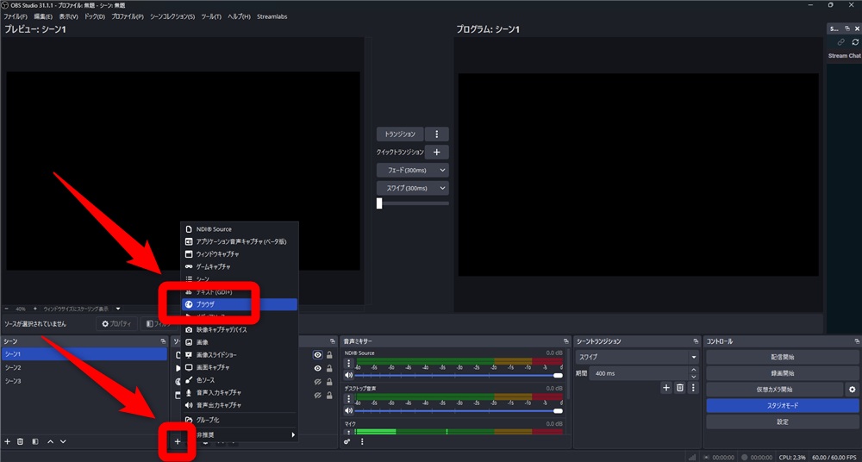
Task: Open the Streamlabs menu
Action: point(272,16)
